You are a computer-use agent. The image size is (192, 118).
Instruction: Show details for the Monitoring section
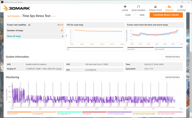click(172, 77)
